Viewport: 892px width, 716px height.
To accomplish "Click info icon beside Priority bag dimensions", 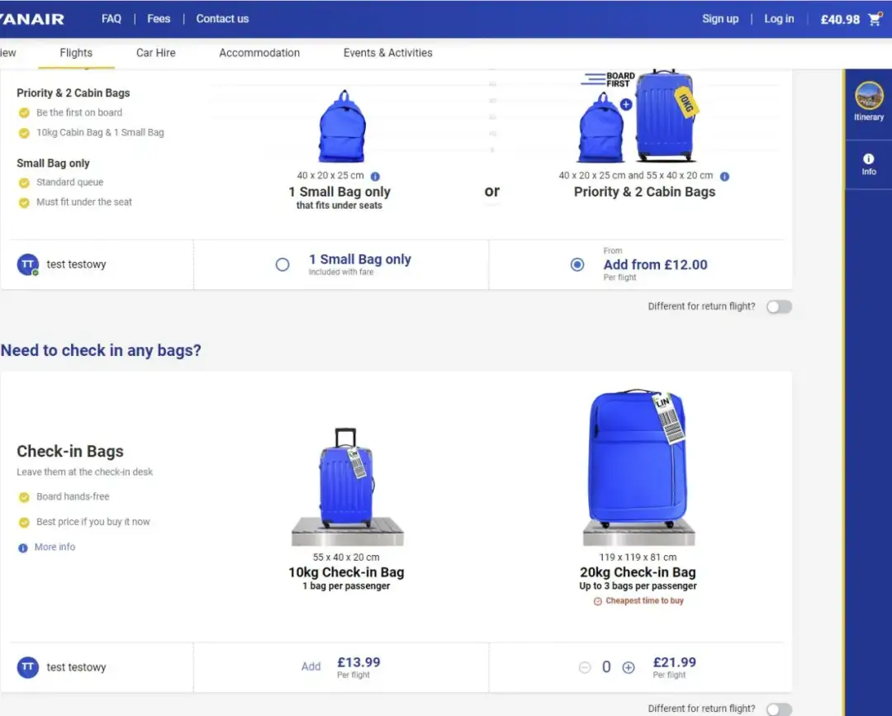I will tap(724, 176).
